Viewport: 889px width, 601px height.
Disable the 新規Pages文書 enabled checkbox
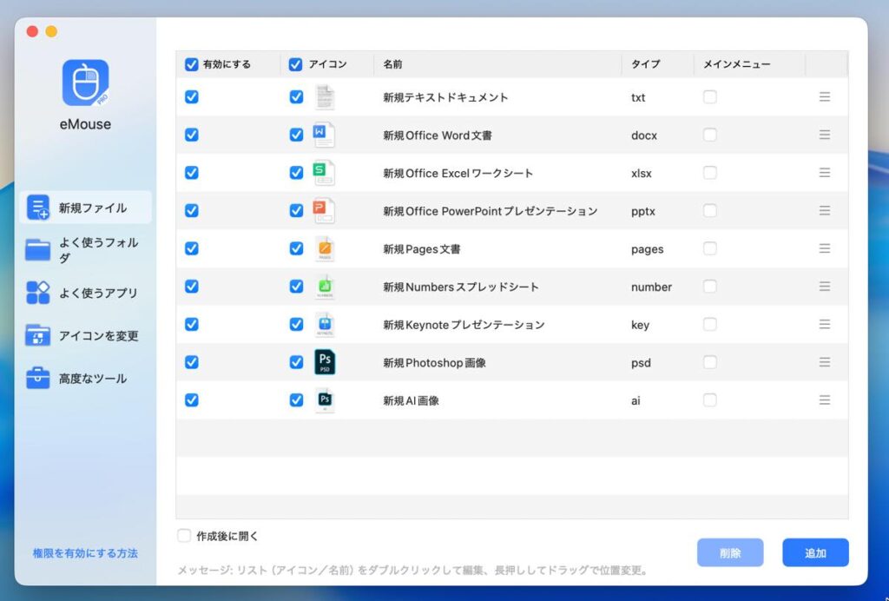click(x=192, y=248)
